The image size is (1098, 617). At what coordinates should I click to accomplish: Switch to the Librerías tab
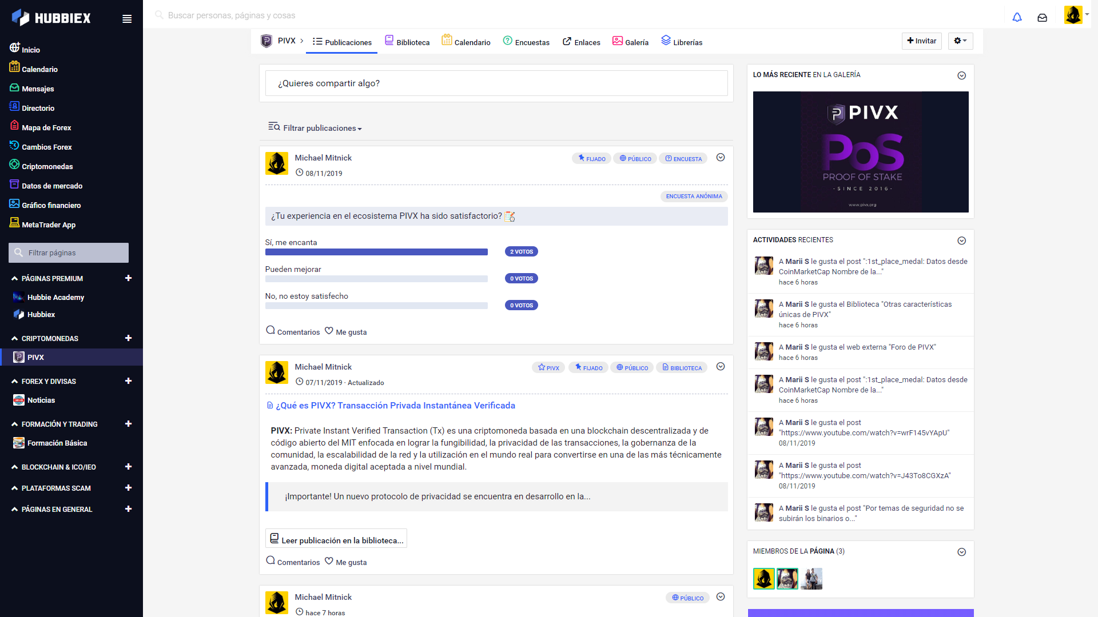(x=682, y=42)
